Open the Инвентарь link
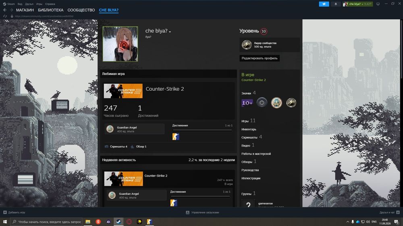Viewport: 403px width, 226px height. [x=249, y=129]
